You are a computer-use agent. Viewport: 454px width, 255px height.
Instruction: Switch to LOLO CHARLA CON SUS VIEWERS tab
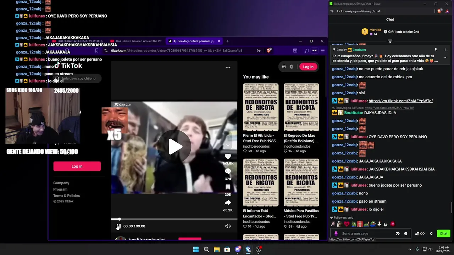click(x=77, y=41)
